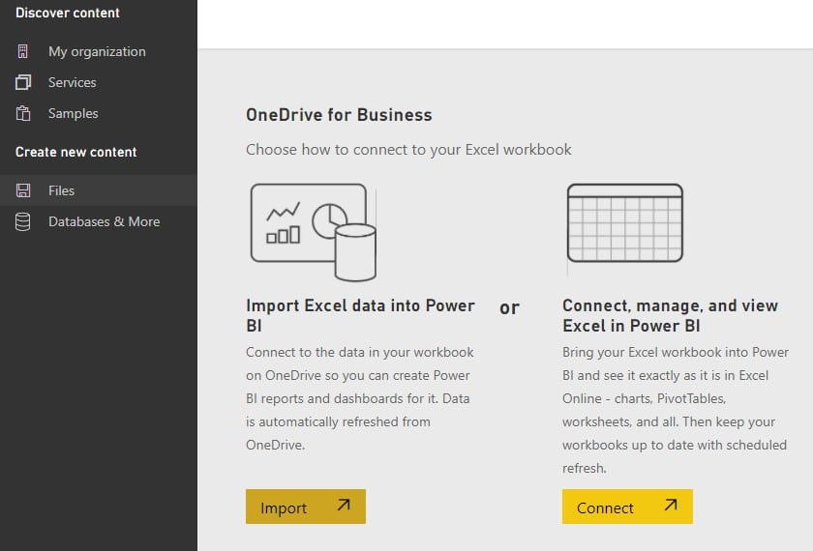Click the Connect button label
Image resolution: width=813 pixels, height=551 pixels.
click(x=605, y=508)
